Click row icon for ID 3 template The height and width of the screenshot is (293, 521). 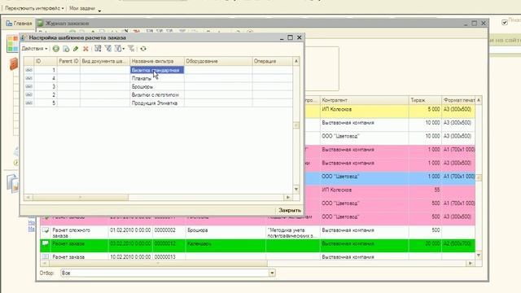(x=29, y=87)
